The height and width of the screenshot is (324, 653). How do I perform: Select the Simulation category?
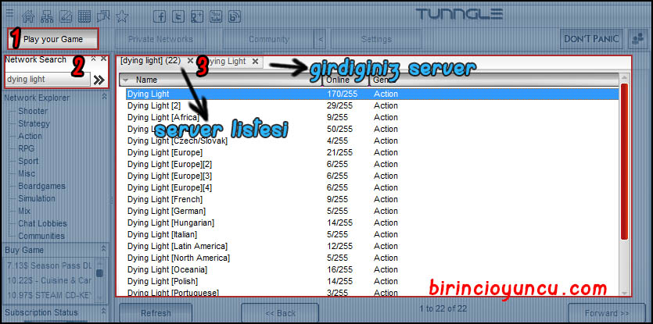37,198
